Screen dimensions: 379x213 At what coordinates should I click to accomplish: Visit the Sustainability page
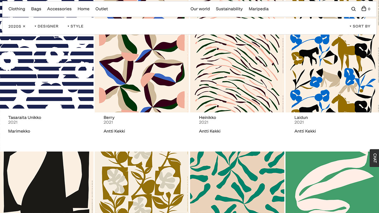(x=229, y=9)
